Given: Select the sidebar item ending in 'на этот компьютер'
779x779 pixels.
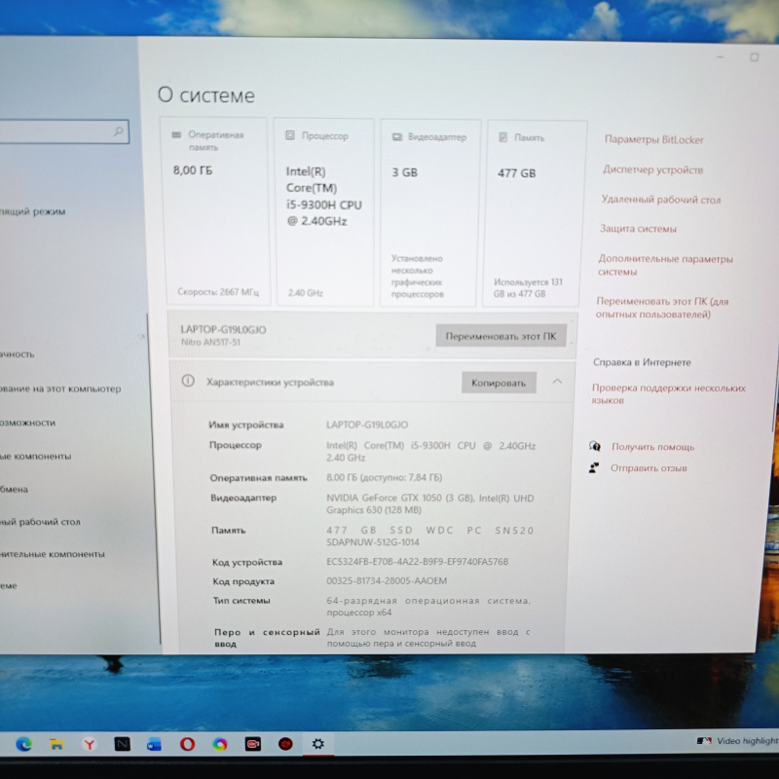Looking at the screenshot, I should (60, 389).
